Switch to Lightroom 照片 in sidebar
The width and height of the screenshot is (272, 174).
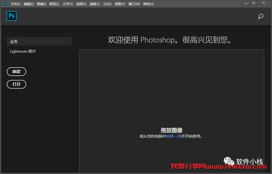click(x=23, y=51)
